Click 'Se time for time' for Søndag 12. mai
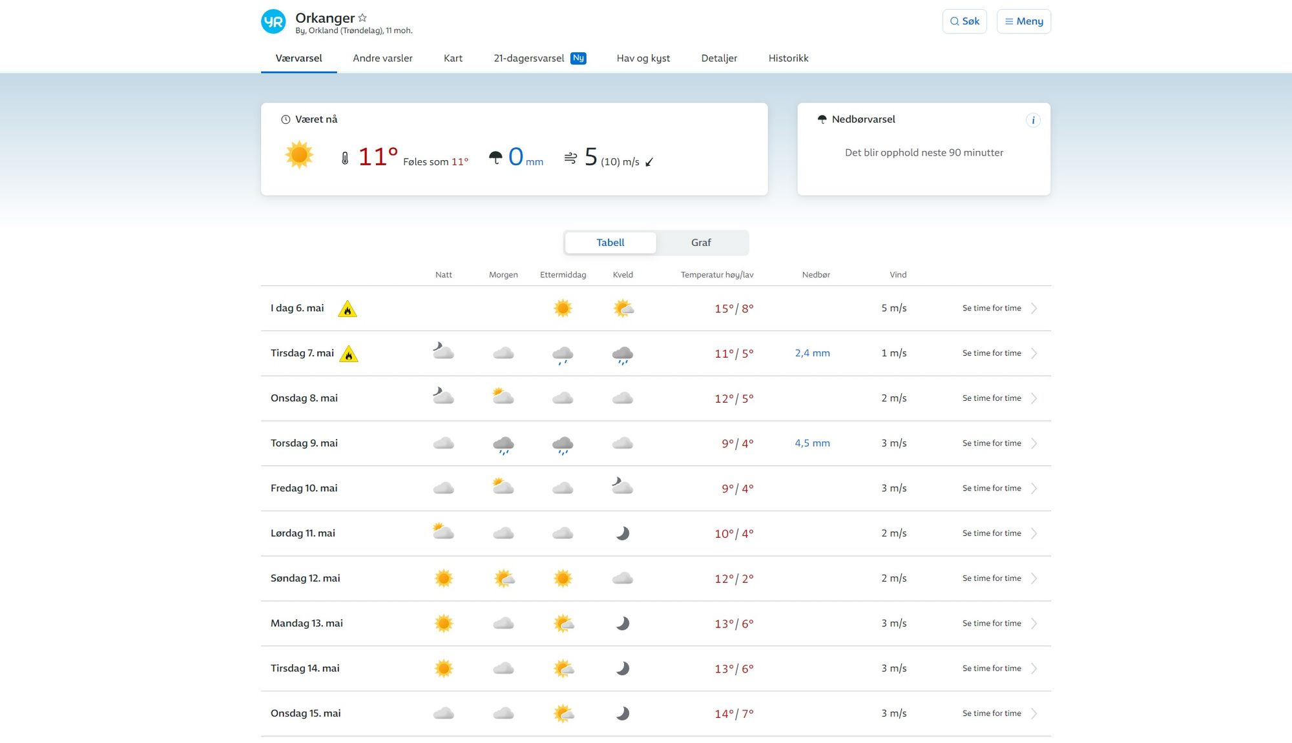 pyautogui.click(x=992, y=578)
